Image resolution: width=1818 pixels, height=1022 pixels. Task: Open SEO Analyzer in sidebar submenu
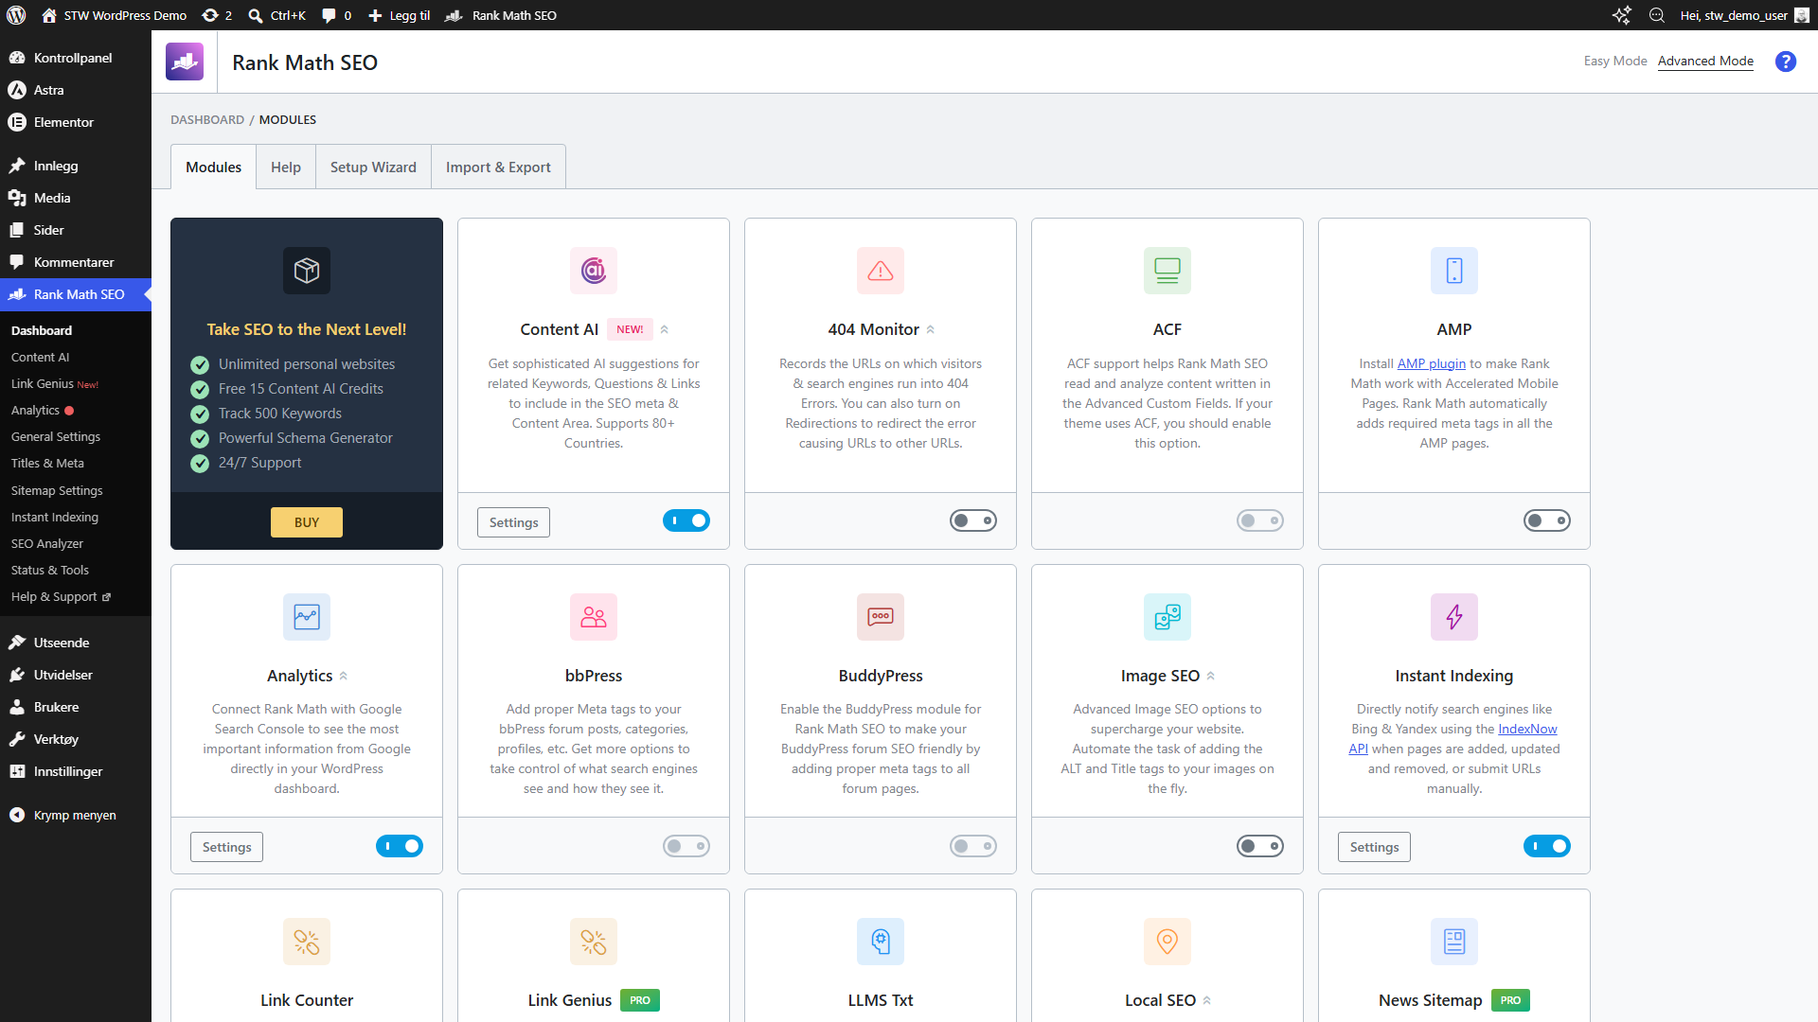pos(47,543)
